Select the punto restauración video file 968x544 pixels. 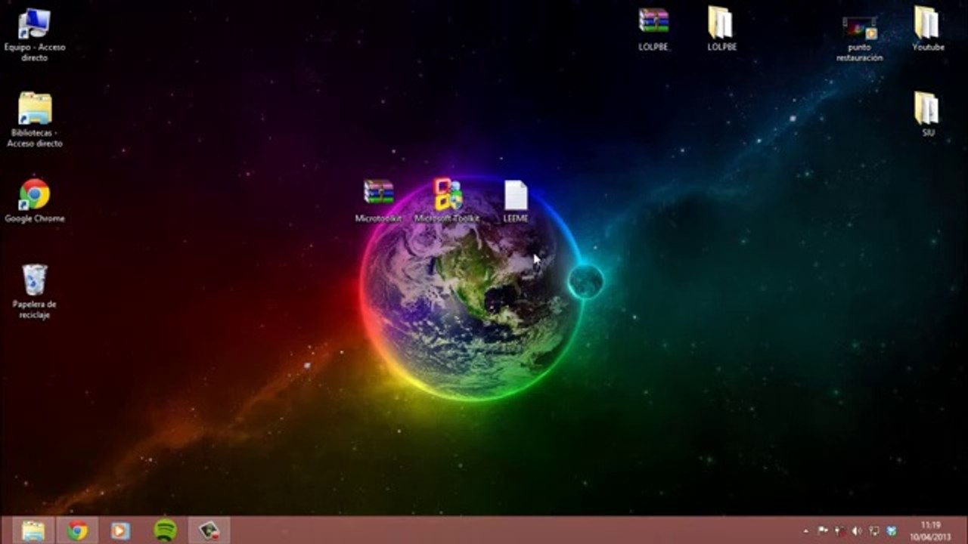[x=859, y=39]
